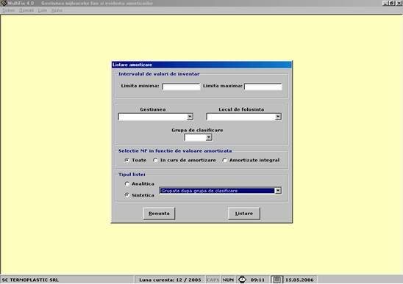The width and height of the screenshot is (403, 284).
Task: Minimize the MultiFix main window
Action: point(385,3)
